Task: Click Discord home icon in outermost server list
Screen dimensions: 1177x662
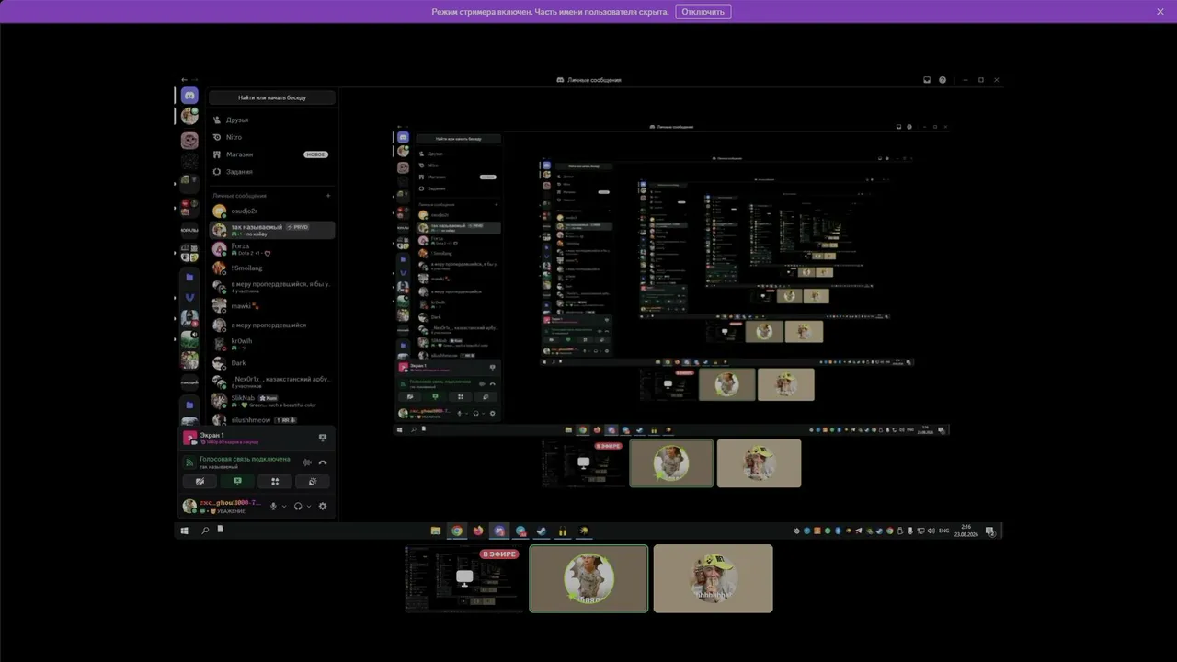Action: 189,96
